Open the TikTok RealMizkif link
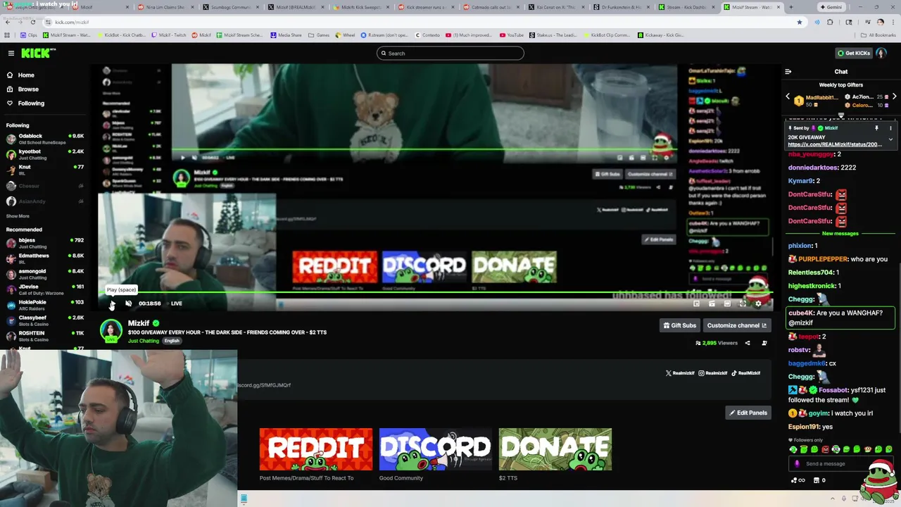Viewport: 901px width, 507px height. pos(745,373)
